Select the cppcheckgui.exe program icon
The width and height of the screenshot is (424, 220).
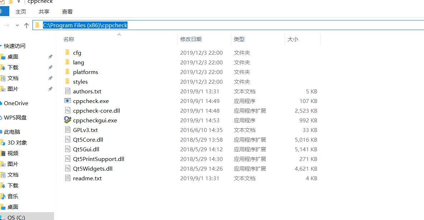tap(68, 120)
